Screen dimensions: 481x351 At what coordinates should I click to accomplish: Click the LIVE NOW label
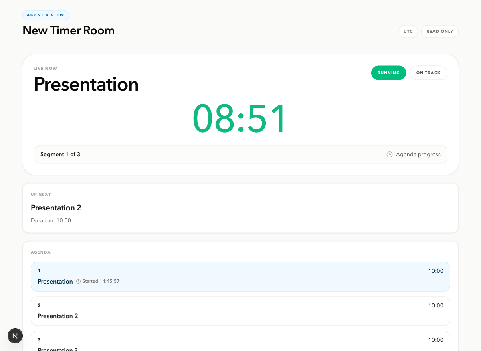point(45,69)
